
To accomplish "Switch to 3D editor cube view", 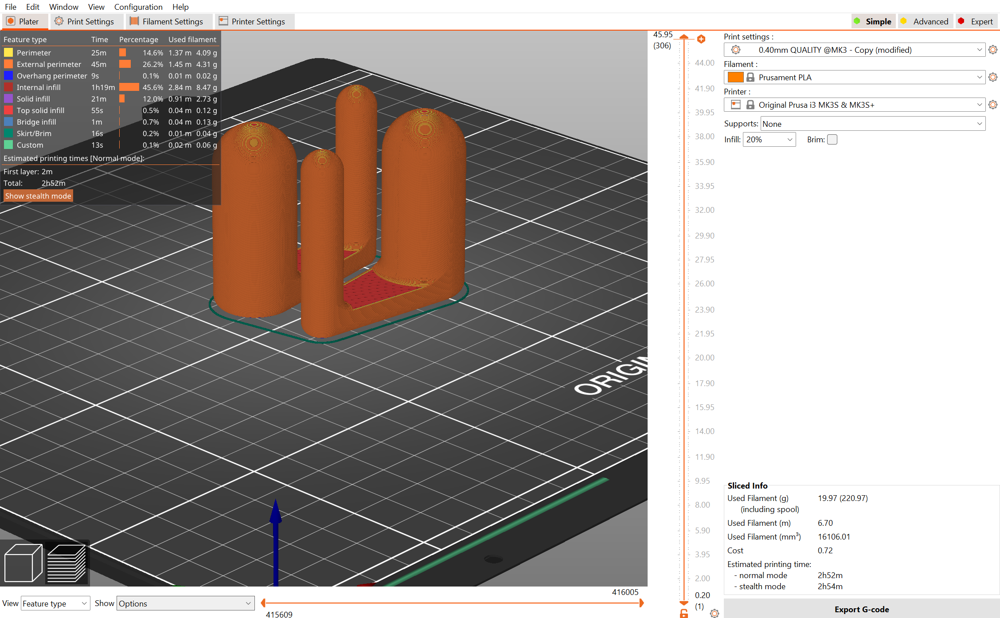I will (23, 563).
